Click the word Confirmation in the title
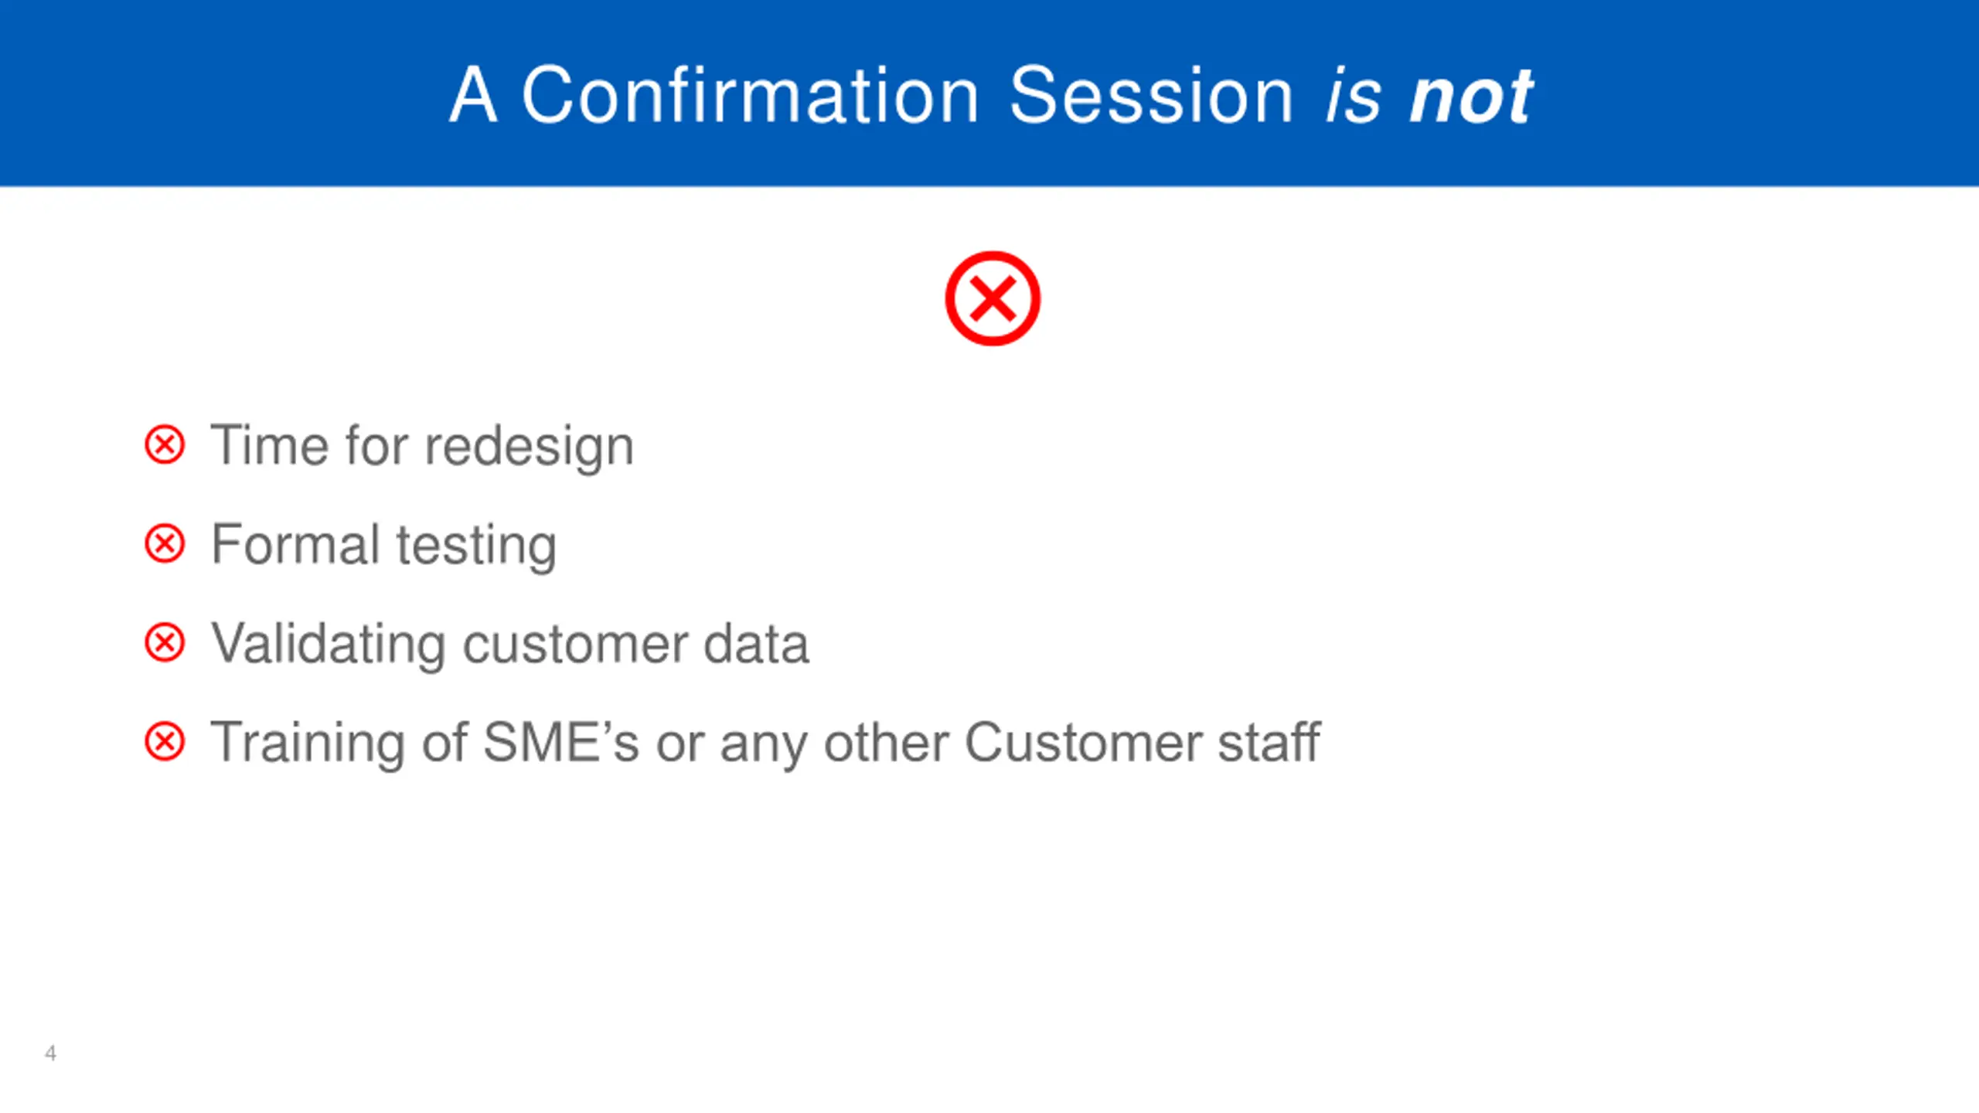Screen dimensions: 1979x1113 coord(750,96)
